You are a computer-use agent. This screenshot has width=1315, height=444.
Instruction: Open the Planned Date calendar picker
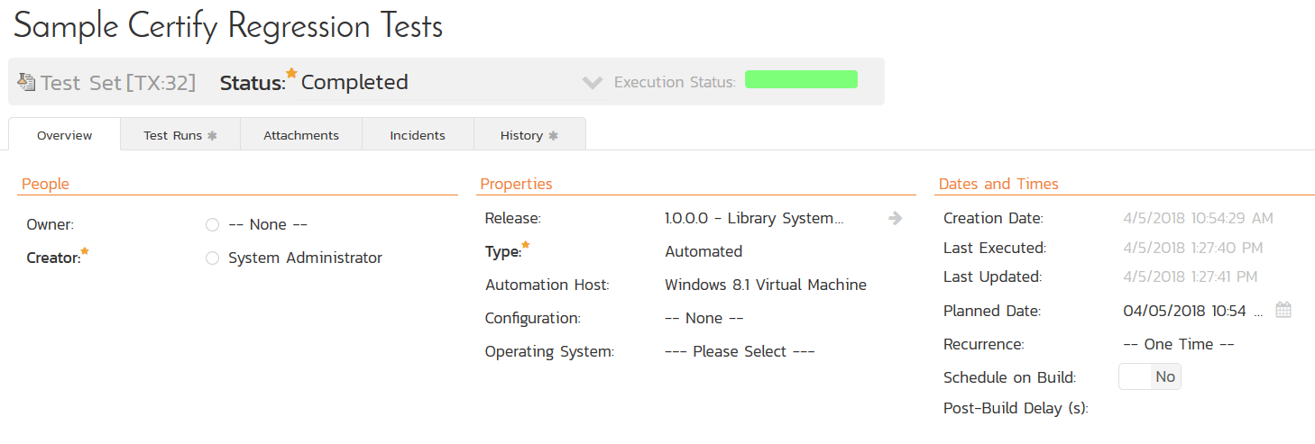(x=1283, y=310)
